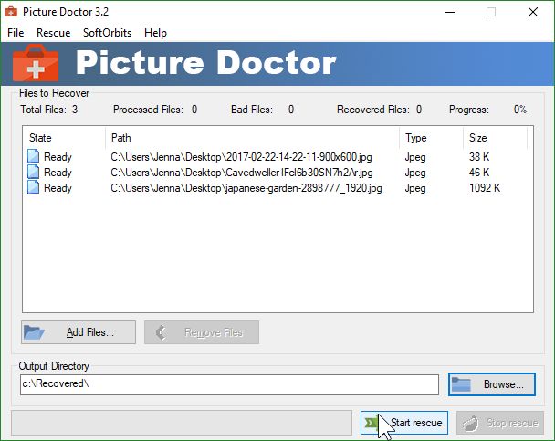
Task: Sort file list by State column header
Action: 64,138
